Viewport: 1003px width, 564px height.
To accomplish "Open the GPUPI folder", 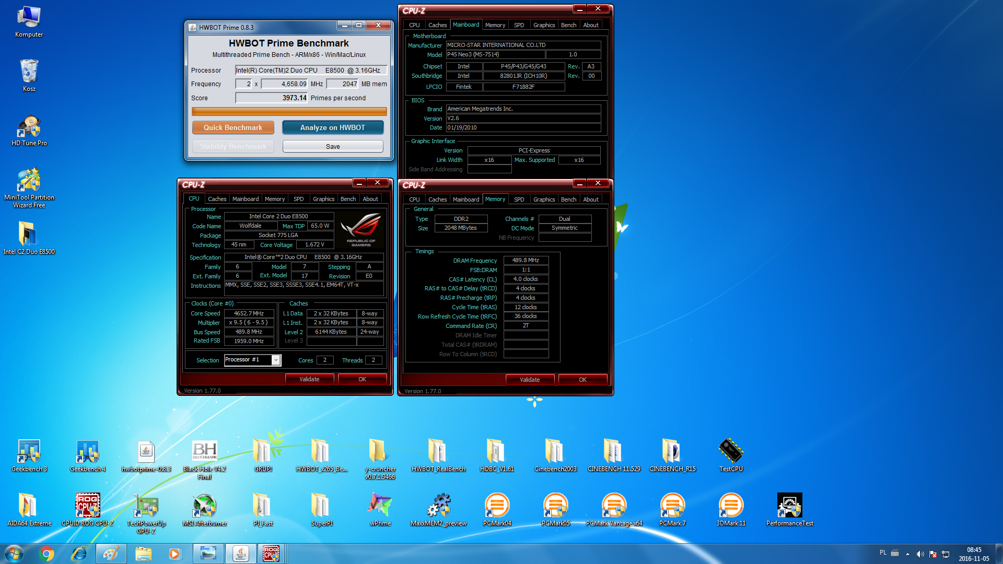I will 263,456.
